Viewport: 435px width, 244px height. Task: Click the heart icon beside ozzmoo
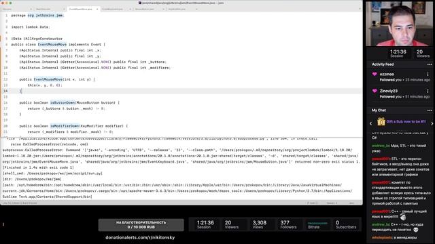(375, 74)
